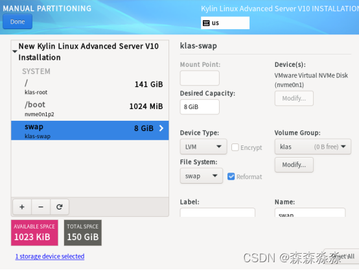
Task: Click the SYSTEM section label
Action: [x=36, y=71]
